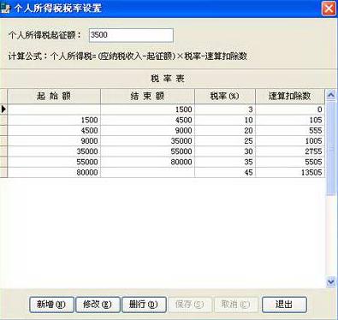This screenshot has width=338, height=320.
Task: Select the row selector for row starting 80000
Action: [3, 172]
